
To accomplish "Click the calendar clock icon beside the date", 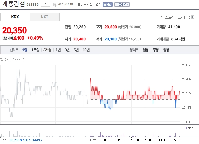I will tap(55, 5).
